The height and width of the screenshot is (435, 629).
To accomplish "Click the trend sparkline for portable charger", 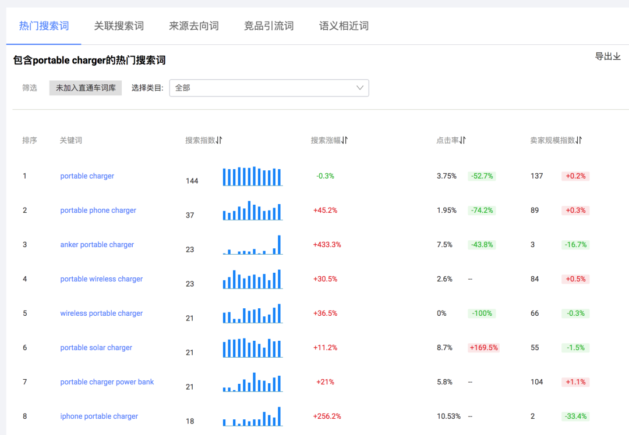I will point(252,176).
